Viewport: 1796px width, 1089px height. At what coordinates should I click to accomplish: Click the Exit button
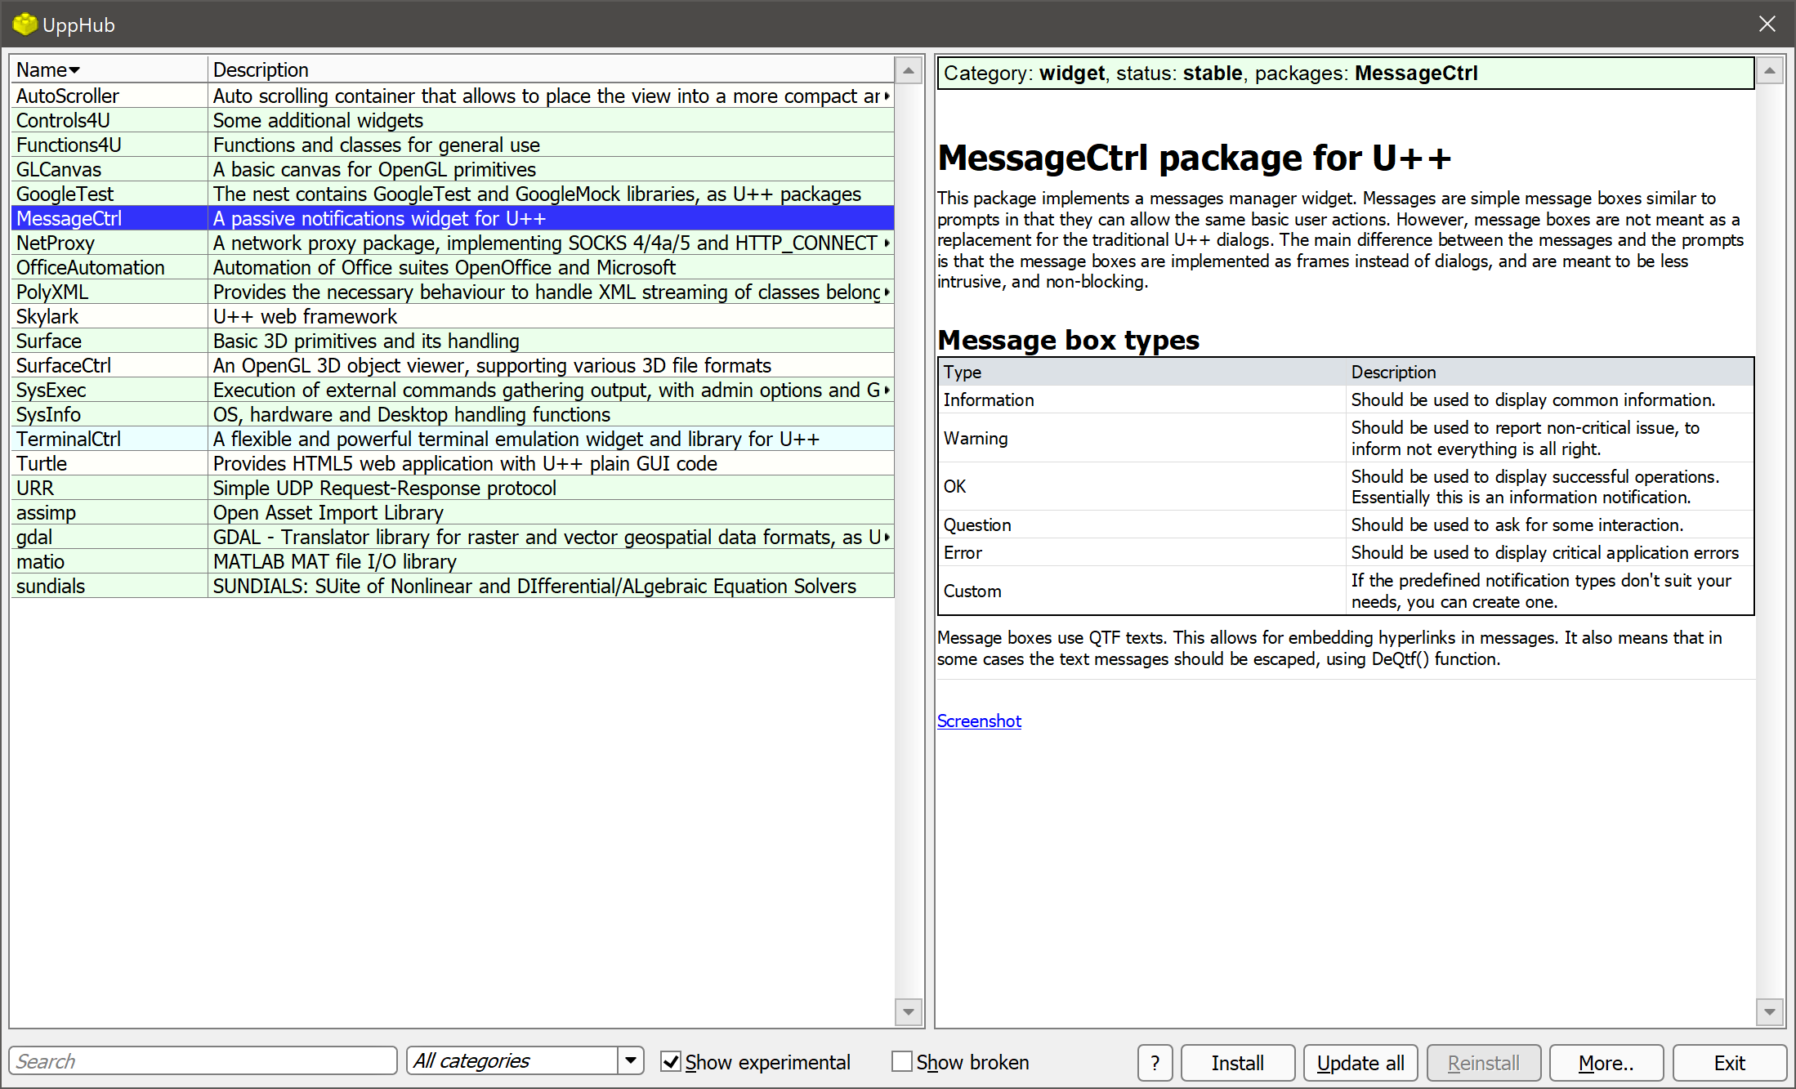click(1729, 1062)
